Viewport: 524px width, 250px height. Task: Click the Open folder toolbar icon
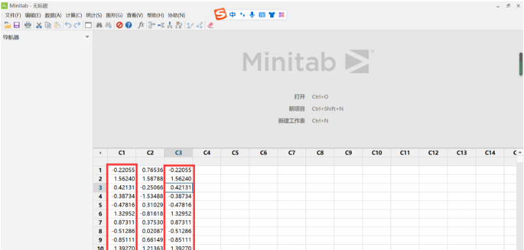click(x=7, y=25)
